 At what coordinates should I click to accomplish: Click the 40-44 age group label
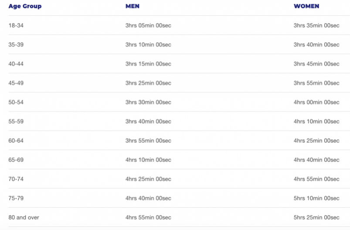click(16, 64)
